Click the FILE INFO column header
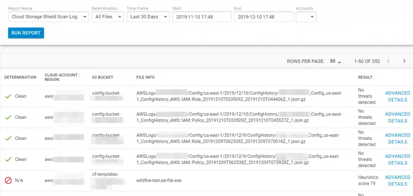Screen dimensions: 413x196 tap(145, 77)
